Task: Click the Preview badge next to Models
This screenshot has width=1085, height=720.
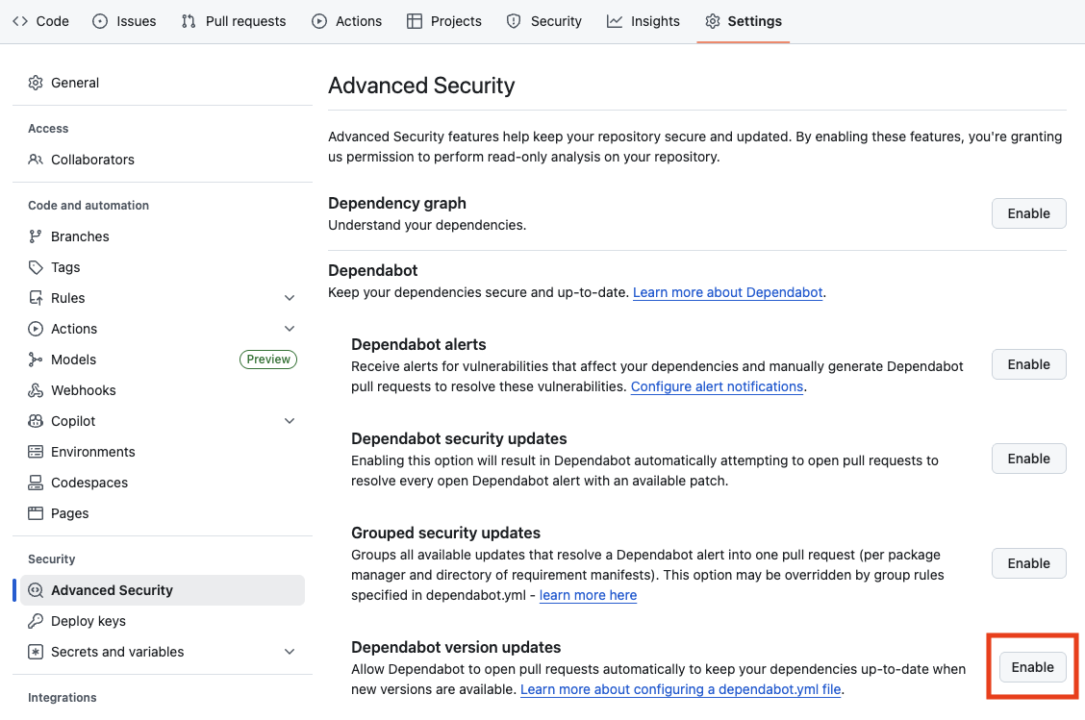Action: [268, 360]
